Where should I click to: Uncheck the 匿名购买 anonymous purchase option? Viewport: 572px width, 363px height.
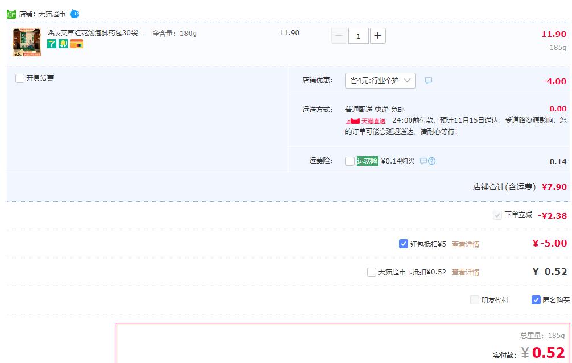pos(536,300)
